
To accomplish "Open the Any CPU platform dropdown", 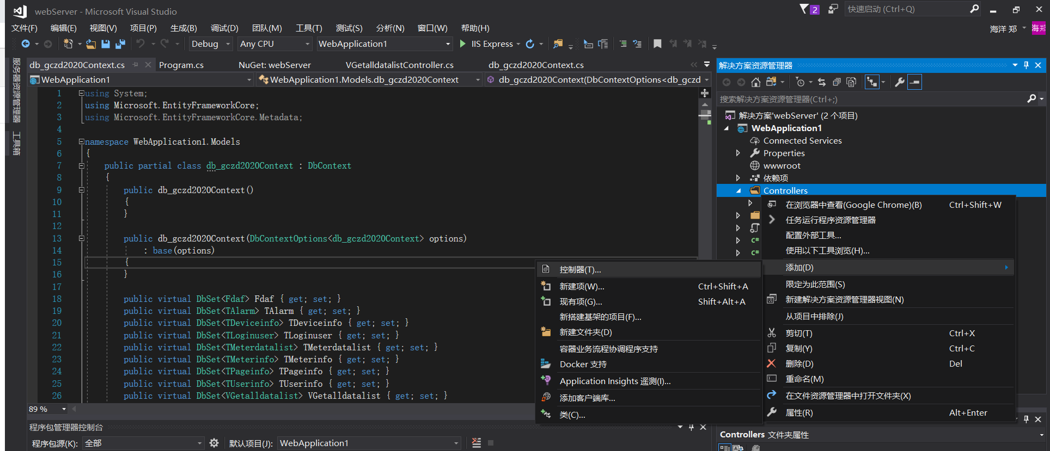I will [x=275, y=44].
